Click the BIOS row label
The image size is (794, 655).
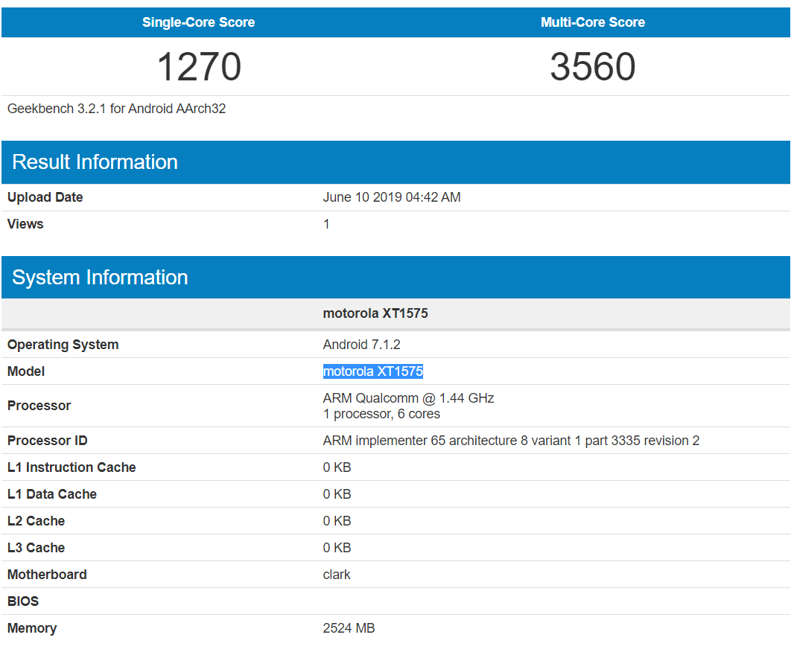pyautogui.click(x=23, y=602)
